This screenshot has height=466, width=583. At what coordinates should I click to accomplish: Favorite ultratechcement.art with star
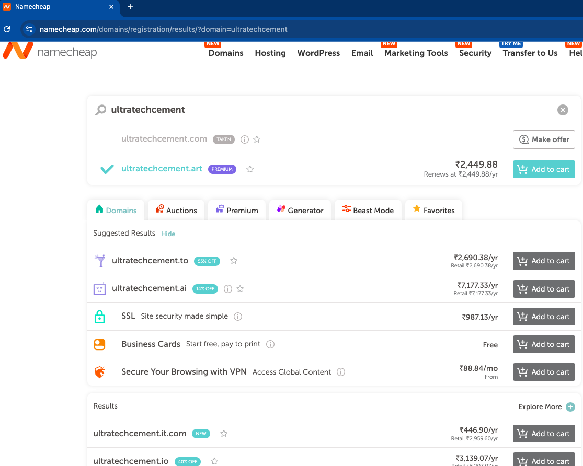250,169
